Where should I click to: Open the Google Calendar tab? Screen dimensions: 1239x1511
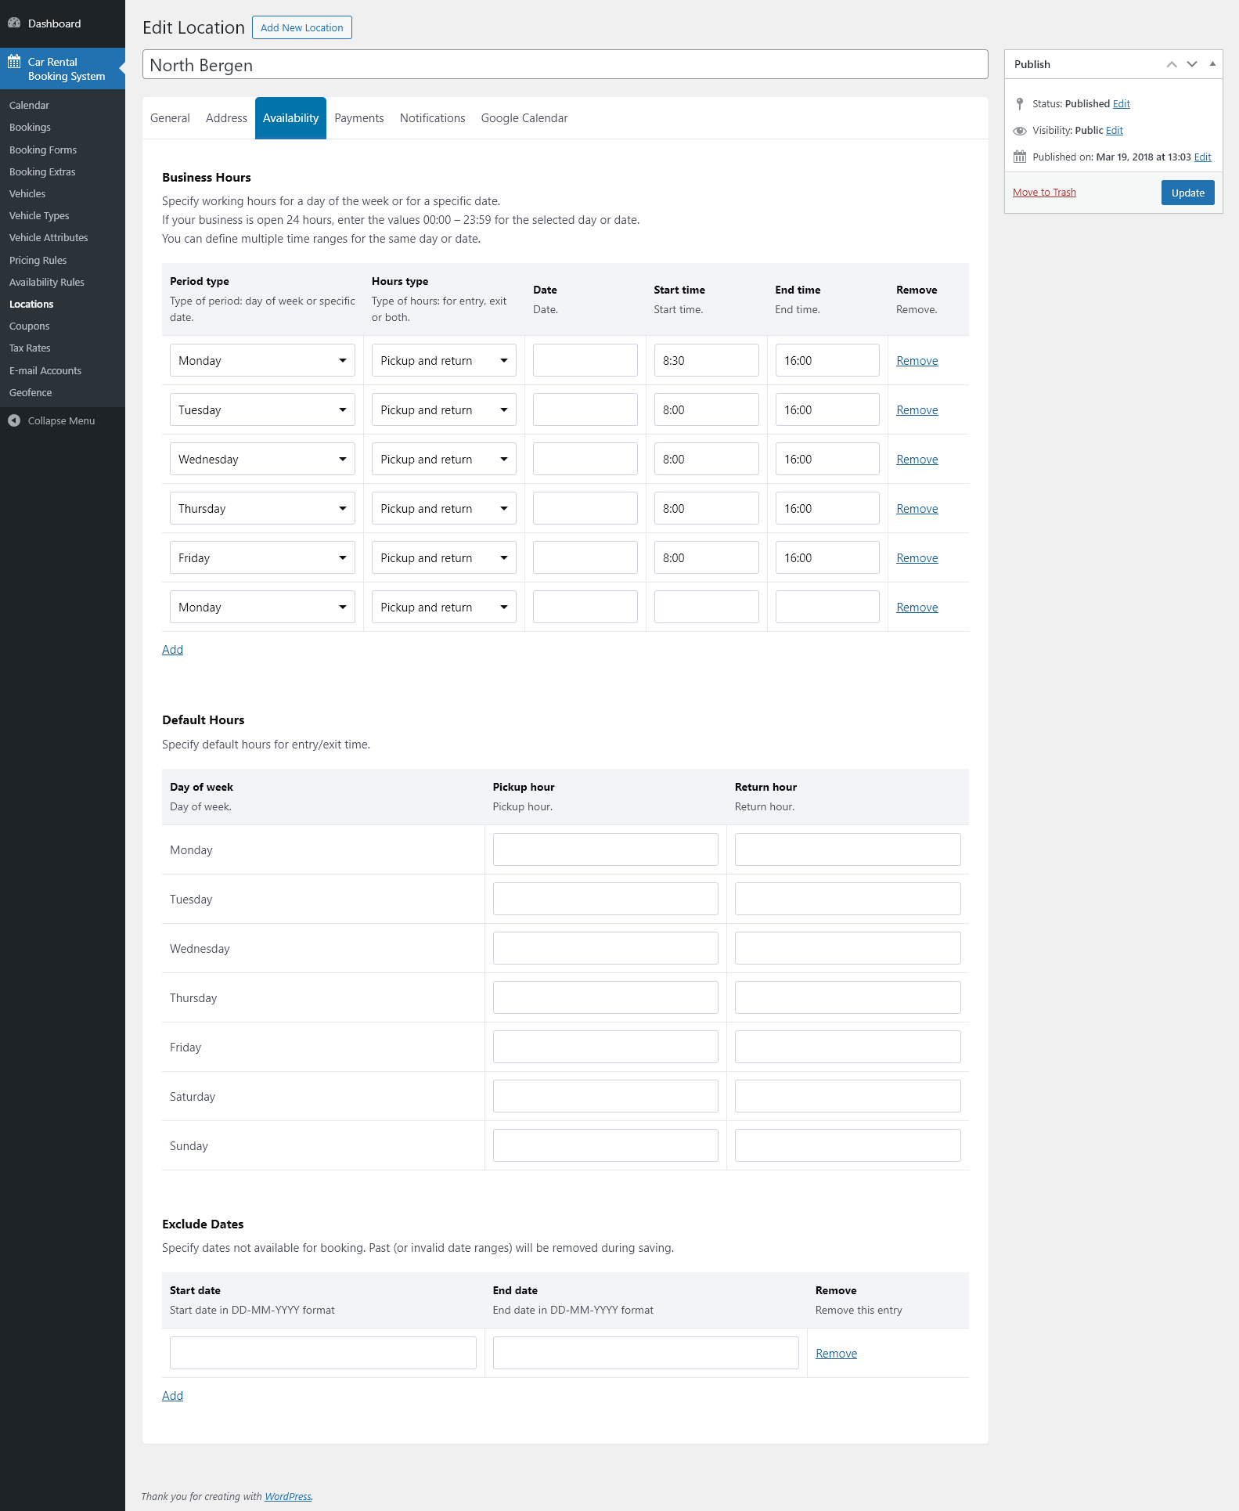524,118
